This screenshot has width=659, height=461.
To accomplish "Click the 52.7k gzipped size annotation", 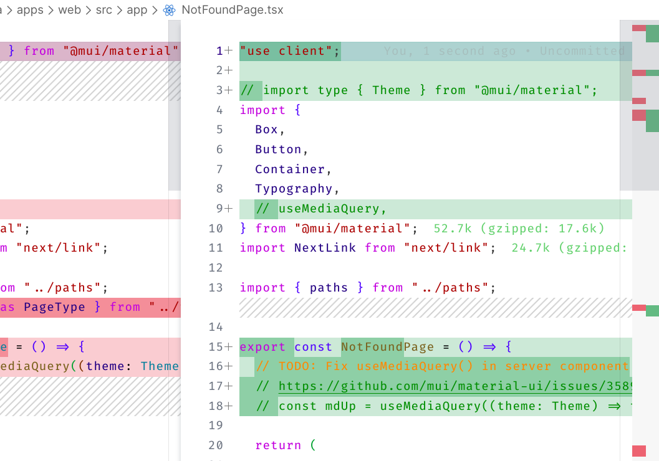I will tap(517, 228).
